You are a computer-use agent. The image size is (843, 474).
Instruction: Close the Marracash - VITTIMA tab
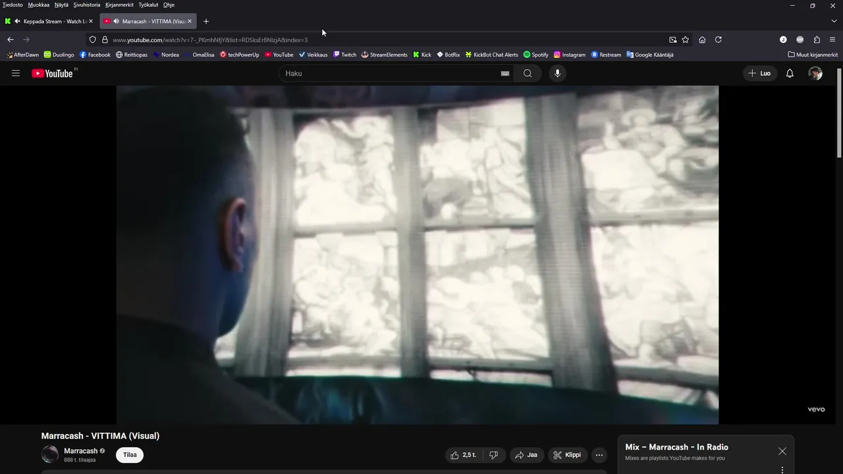click(190, 21)
